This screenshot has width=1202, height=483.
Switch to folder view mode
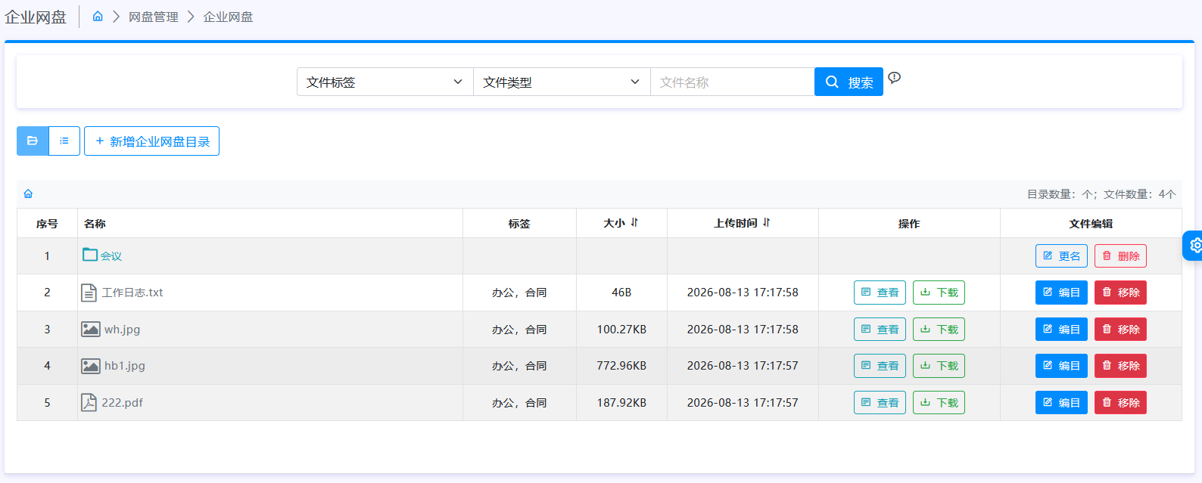click(33, 141)
